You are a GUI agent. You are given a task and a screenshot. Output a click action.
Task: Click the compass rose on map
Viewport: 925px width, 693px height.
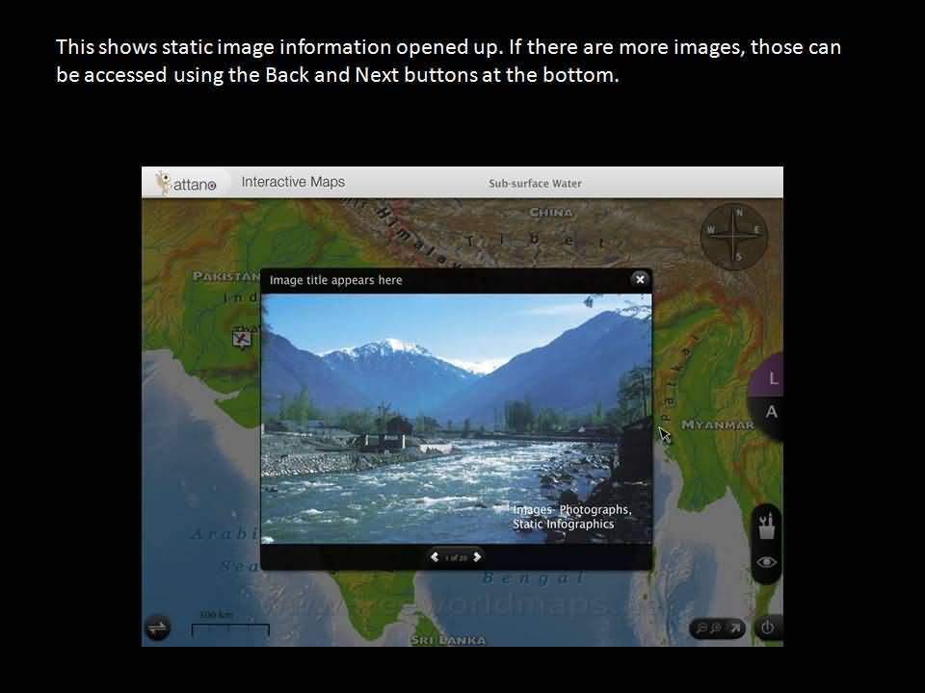(735, 234)
